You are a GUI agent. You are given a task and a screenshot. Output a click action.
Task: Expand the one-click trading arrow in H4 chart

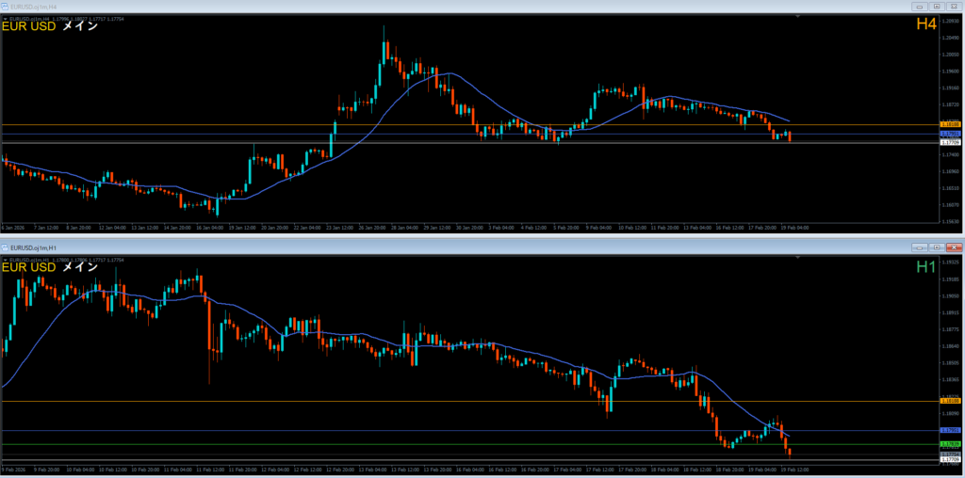pos(6,19)
